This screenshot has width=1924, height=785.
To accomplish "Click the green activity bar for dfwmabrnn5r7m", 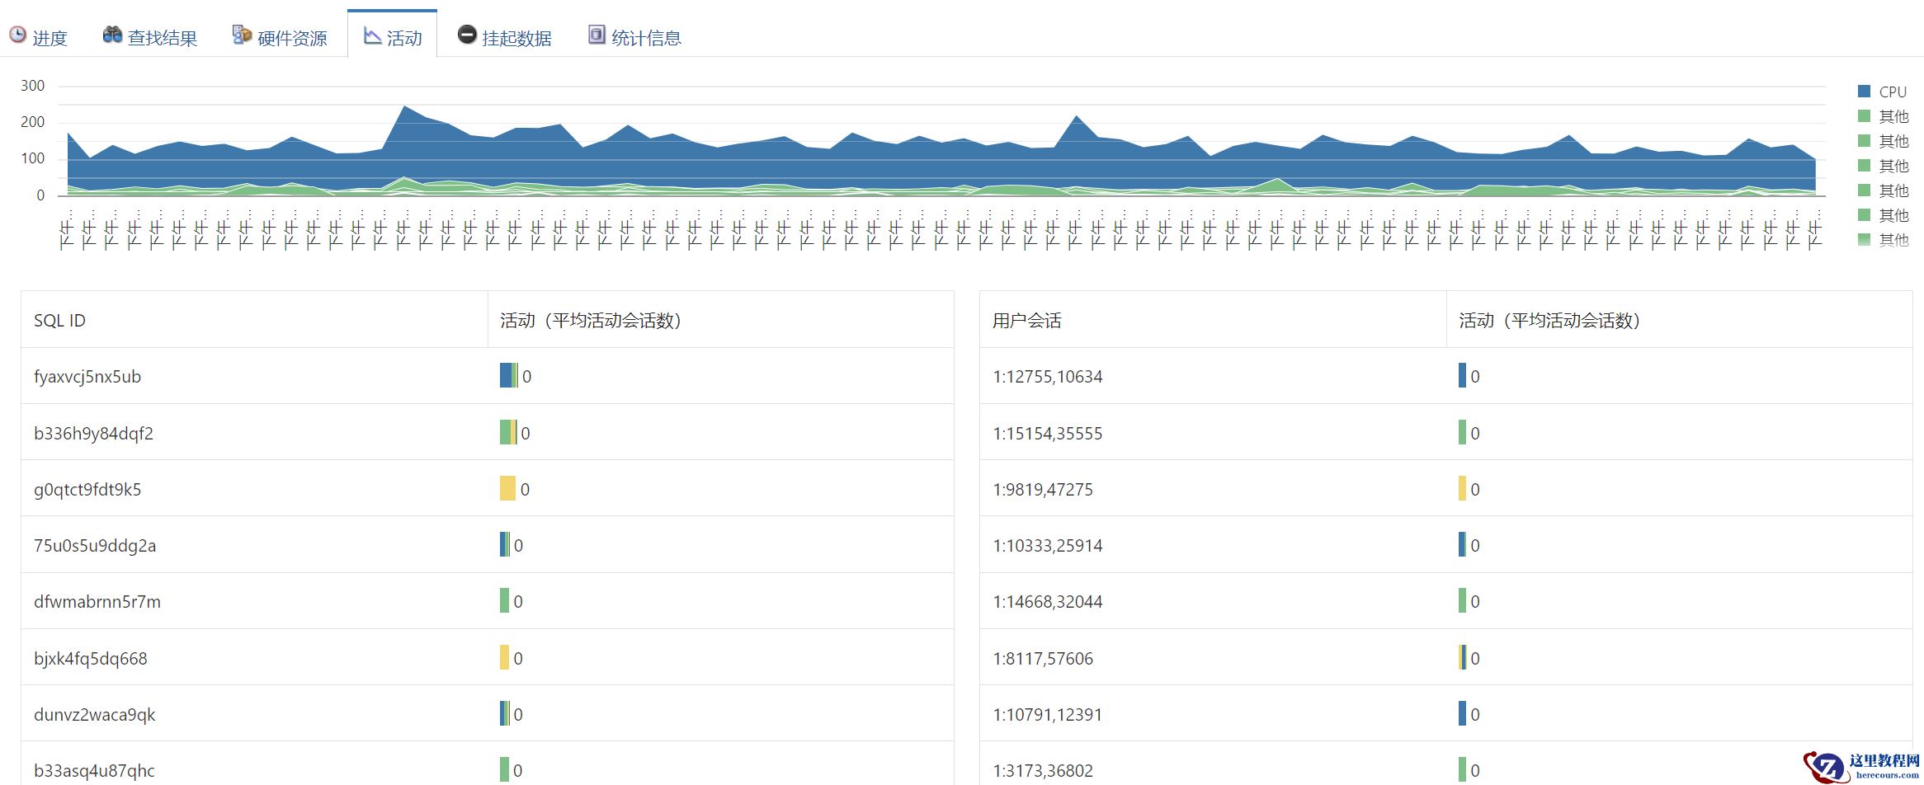I will [x=504, y=601].
